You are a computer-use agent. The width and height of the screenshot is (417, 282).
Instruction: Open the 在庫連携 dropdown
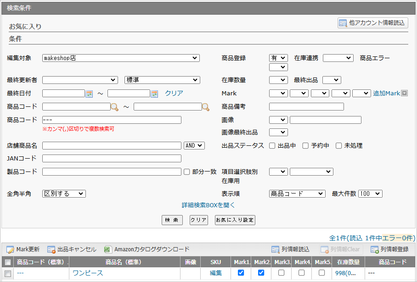click(338, 58)
